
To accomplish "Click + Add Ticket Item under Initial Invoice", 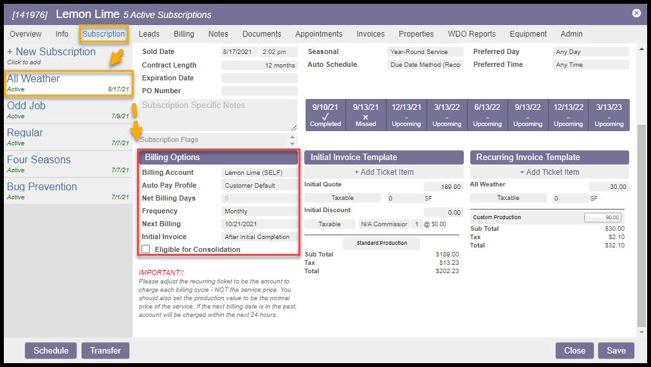I will pos(384,172).
